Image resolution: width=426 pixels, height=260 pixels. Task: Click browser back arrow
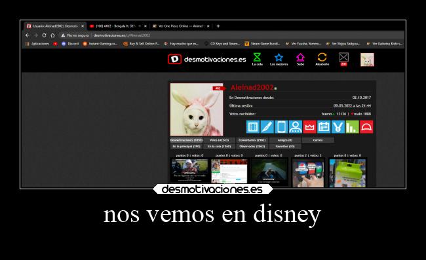click(28, 35)
